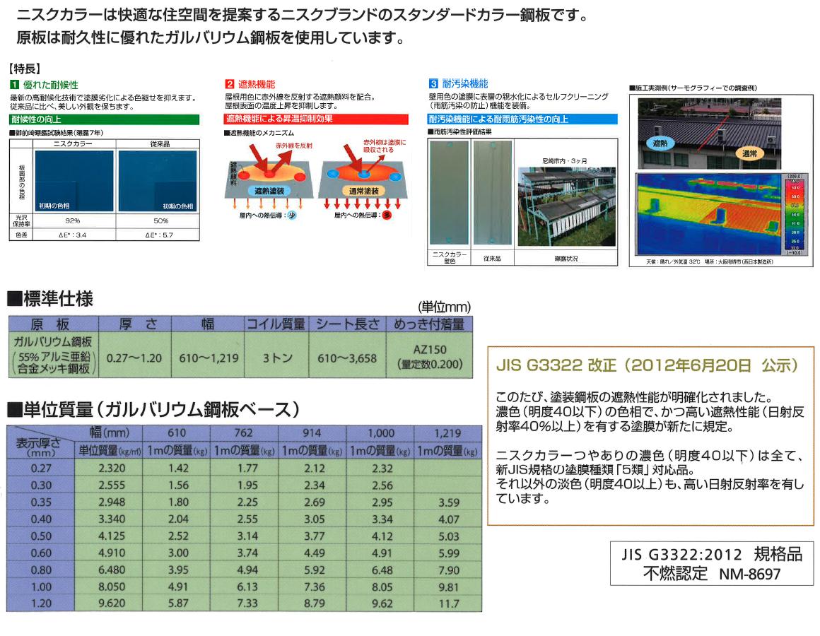Viewport: 820px width, 636px height.
Task: Select the 1.42 mass value
Action: (x=178, y=469)
